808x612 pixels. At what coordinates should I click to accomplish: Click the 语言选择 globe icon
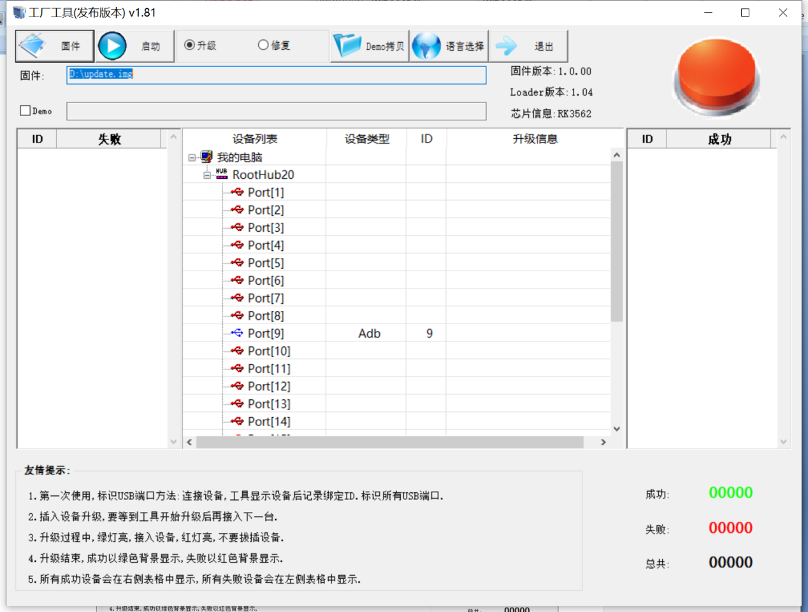pos(426,46)
